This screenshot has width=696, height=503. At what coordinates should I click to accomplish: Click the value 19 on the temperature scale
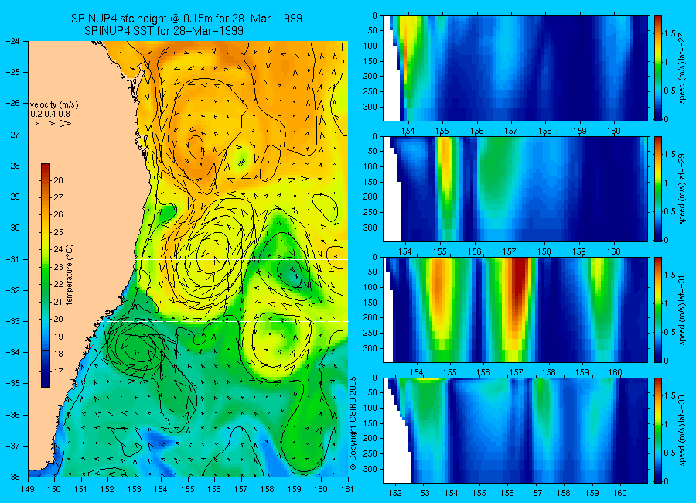(58, 337)
